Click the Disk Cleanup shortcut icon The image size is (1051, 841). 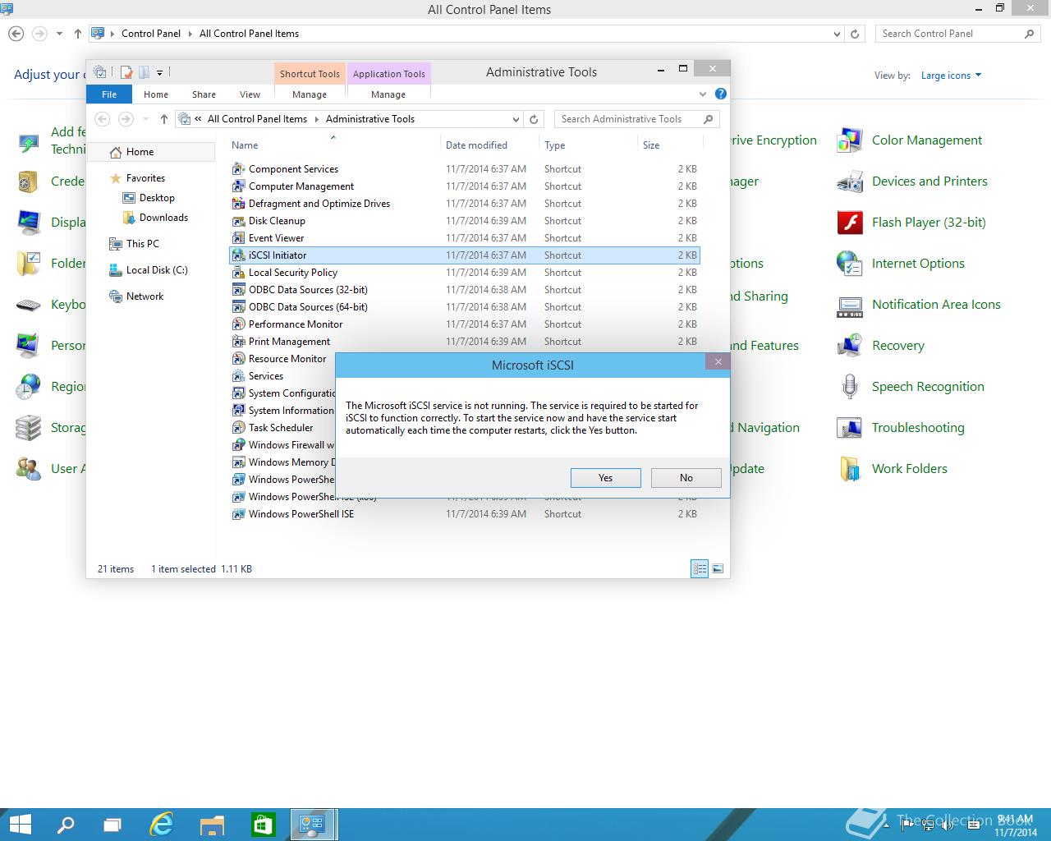pyautogui.click(x=238, y=221)
